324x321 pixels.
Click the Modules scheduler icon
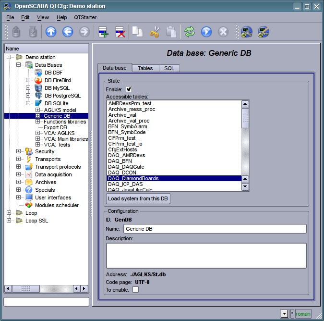coord(29,205)
